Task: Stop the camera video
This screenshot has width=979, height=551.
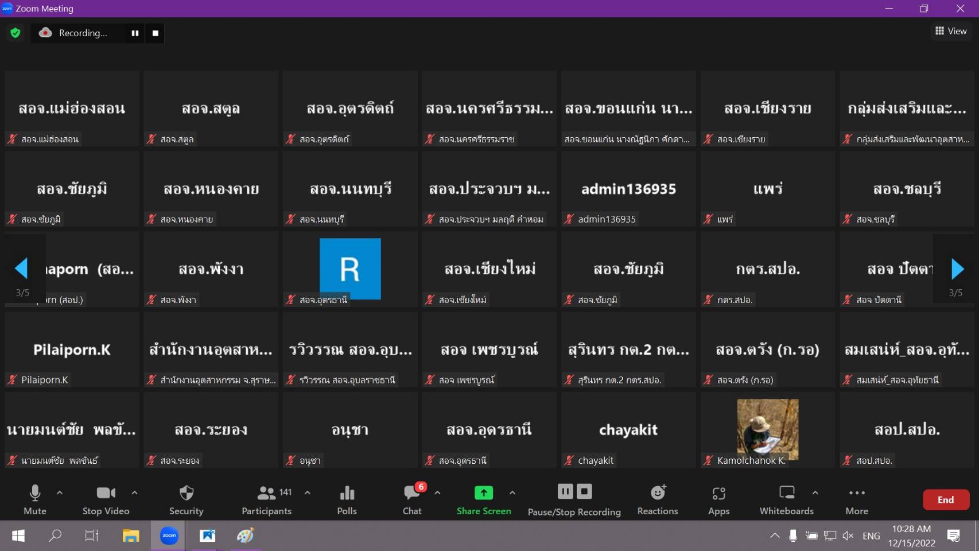Action: (106, 499)
